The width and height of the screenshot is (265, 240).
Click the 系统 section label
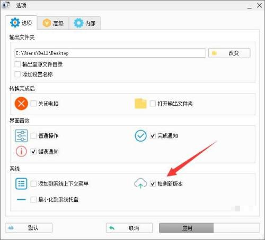(14, 169)
